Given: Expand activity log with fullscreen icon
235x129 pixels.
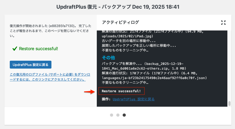Looking at the screenshot, I should (223, 23).
